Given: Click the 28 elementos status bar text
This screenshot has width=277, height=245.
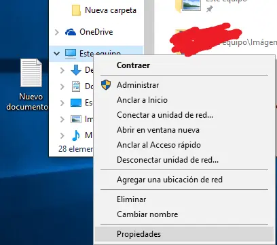Looking at the screenshot, I should [76, 149].
